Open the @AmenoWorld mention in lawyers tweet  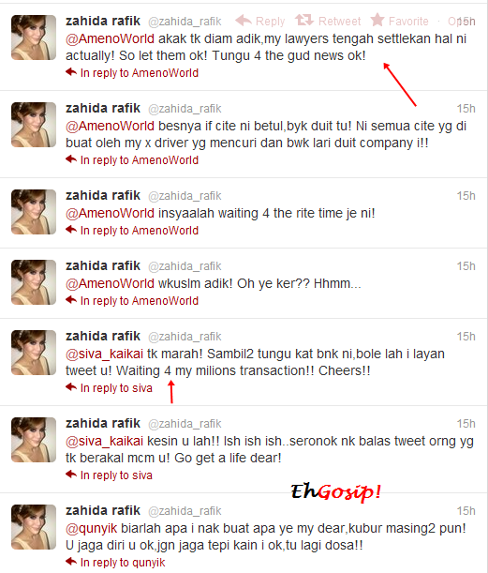click(110, 38)
